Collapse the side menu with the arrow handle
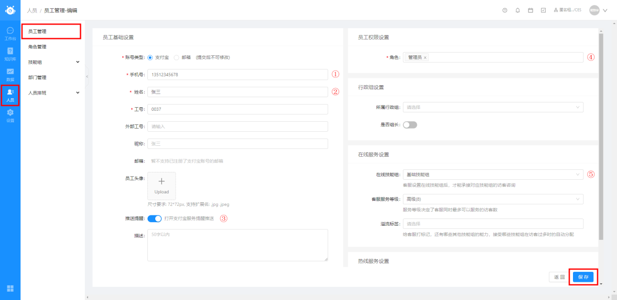The width and height of the screenshot is (617, 300). pyautogui.click(x=87, y=76)
